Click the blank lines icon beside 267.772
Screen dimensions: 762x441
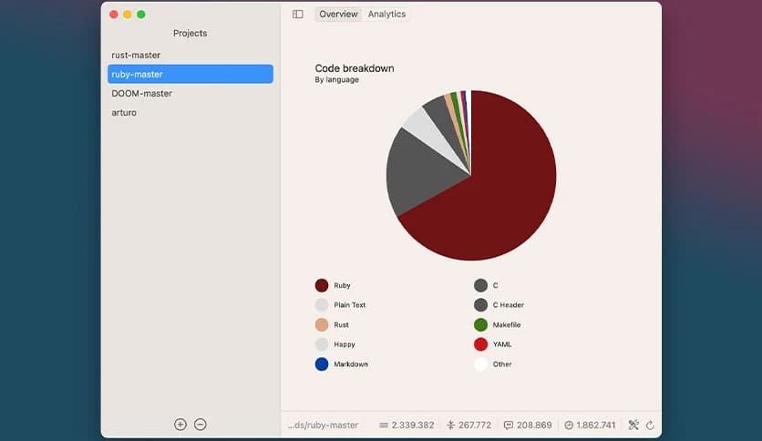tap(450, 426)
